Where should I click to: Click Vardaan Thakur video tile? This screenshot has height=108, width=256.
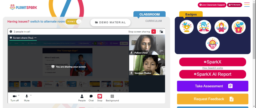147,65
